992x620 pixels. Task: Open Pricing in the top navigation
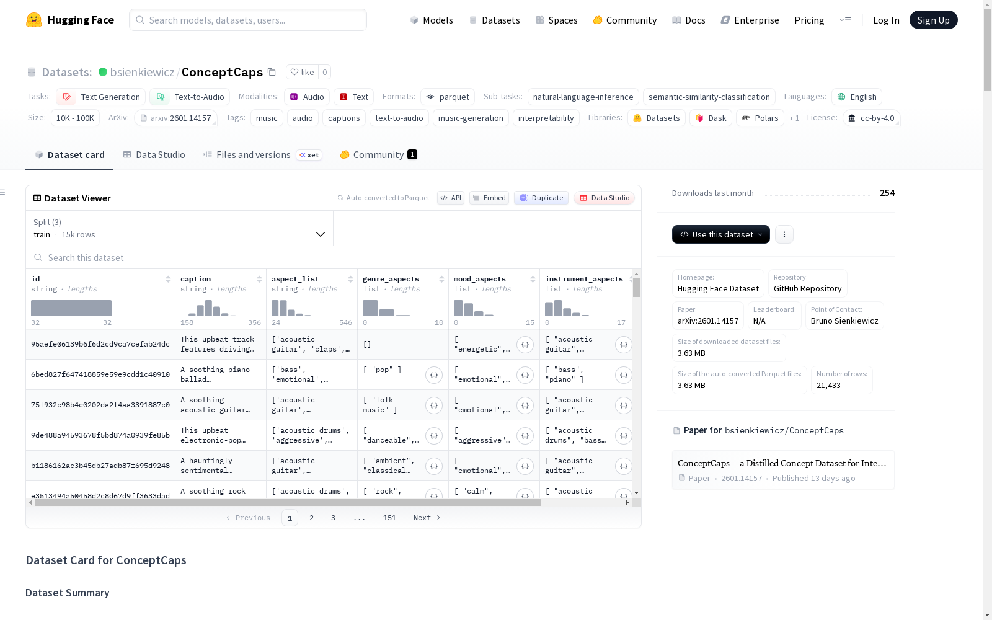click(x=809, y=20)
